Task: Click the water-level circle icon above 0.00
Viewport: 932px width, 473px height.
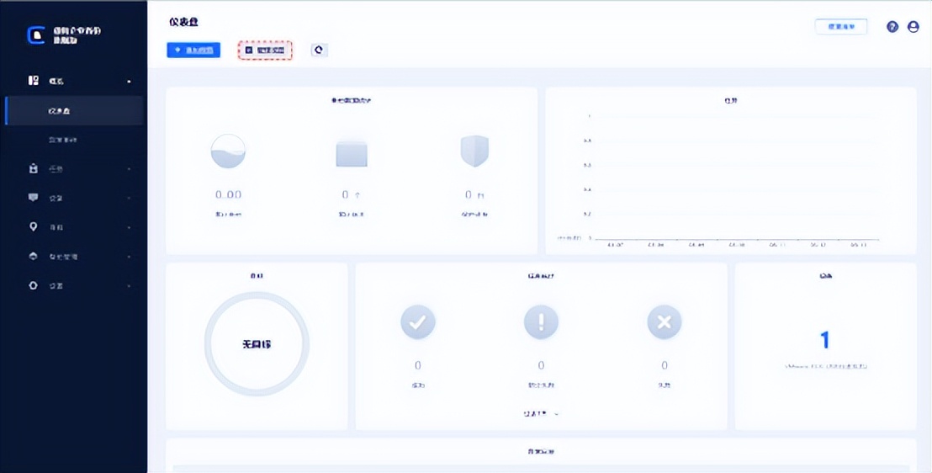Action: click(x=228, y=151)
